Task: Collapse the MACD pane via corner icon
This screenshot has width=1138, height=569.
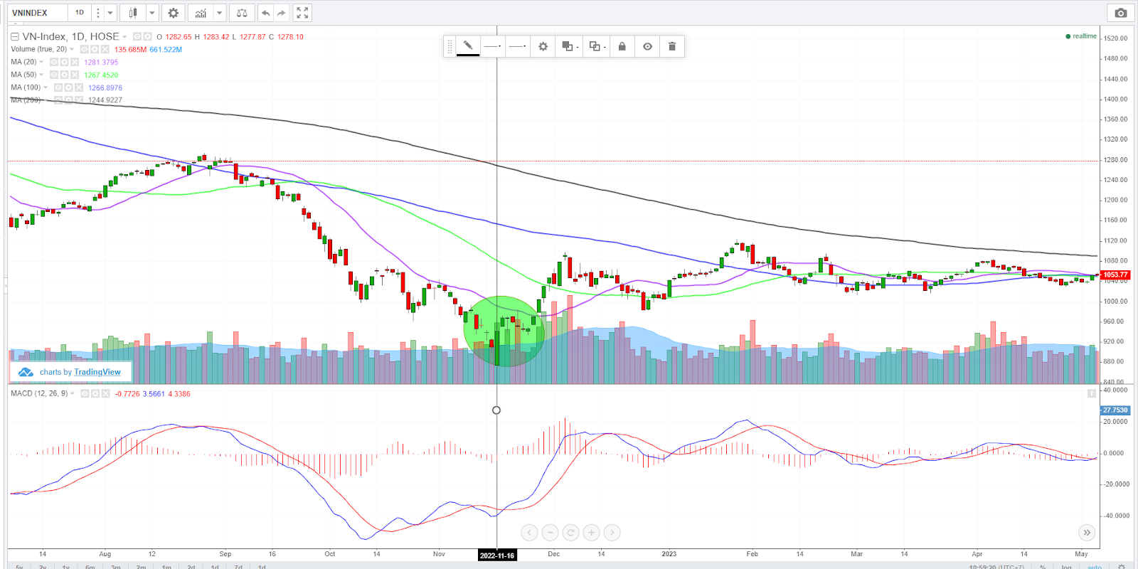Action: [x=1092, y=393]
